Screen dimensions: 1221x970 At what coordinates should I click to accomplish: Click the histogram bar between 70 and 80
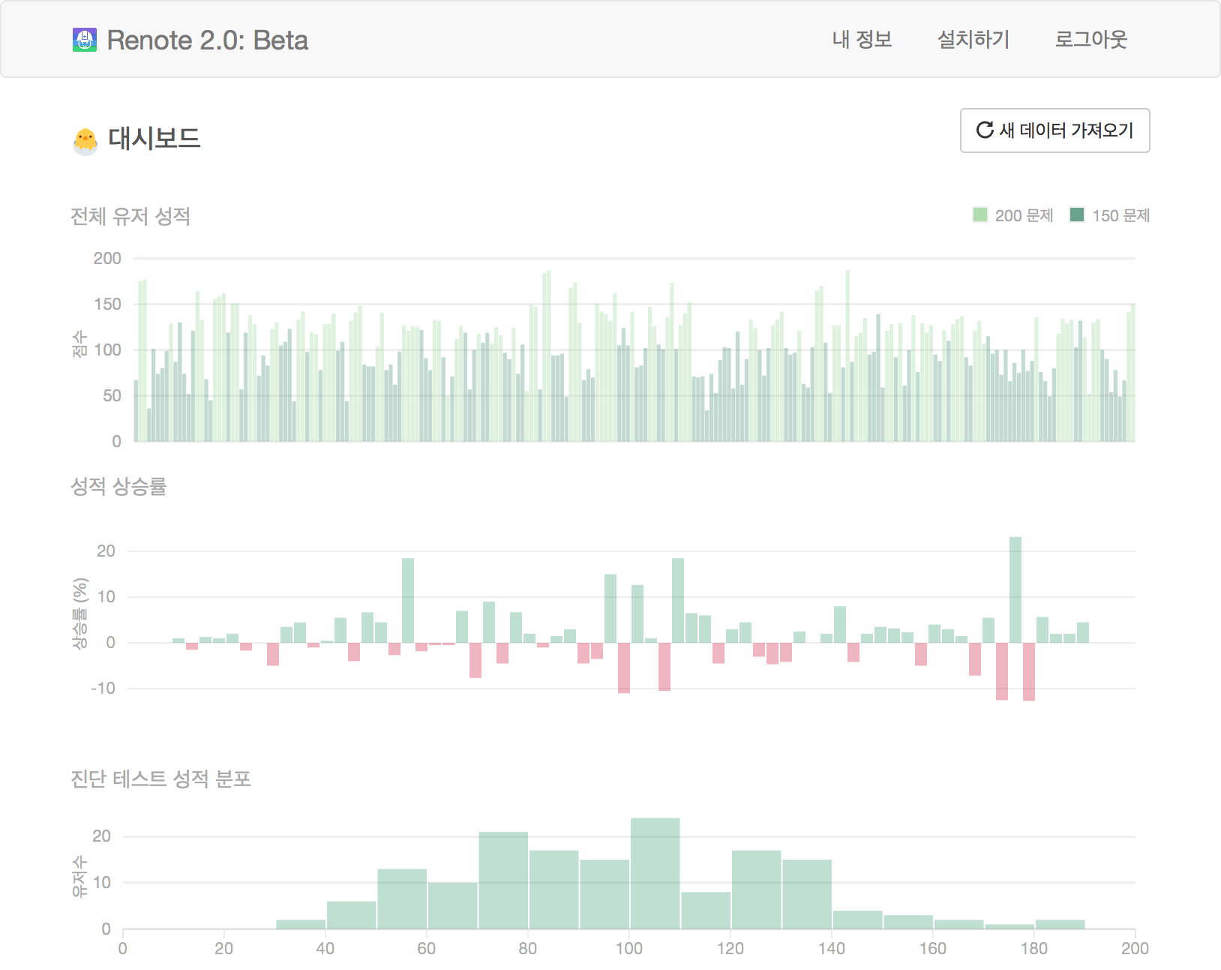tap(503, 880)
